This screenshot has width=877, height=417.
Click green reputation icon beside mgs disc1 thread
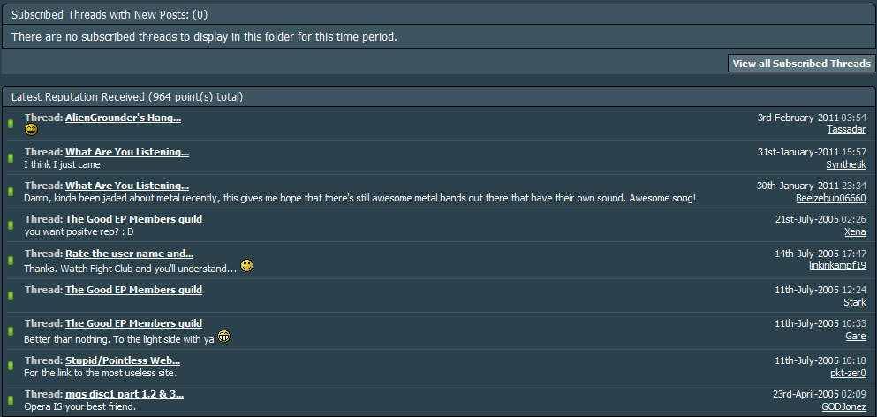click(x=10, y=400)
